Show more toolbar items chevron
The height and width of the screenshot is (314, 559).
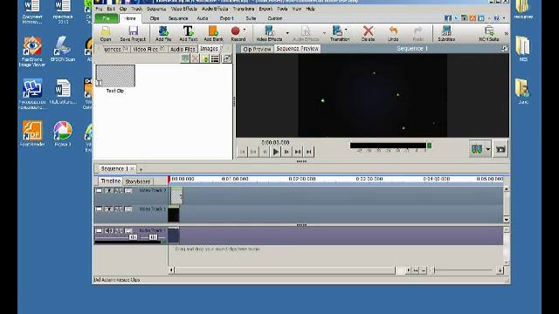(x=506, y=33)
